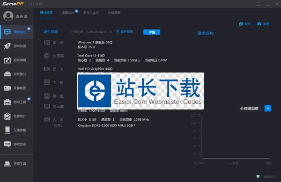Image resolution: width=281 pixels, height=182 pixels.
Task: Click the HWiNFO icon at bottom right
Action: [258, 177]
